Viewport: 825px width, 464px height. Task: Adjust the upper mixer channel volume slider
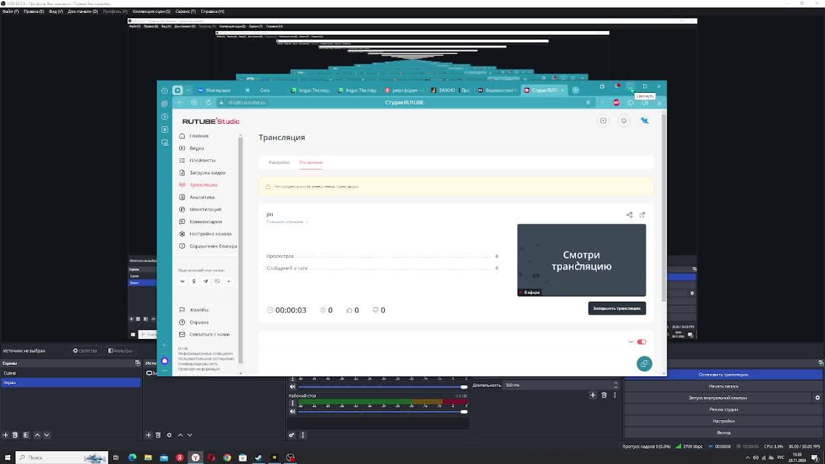point(382,387)
